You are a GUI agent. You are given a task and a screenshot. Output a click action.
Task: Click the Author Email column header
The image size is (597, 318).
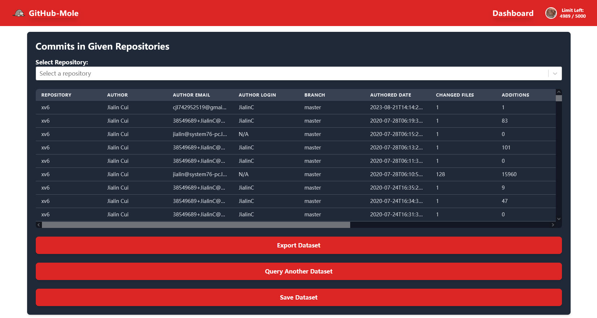tap(191, 95)
